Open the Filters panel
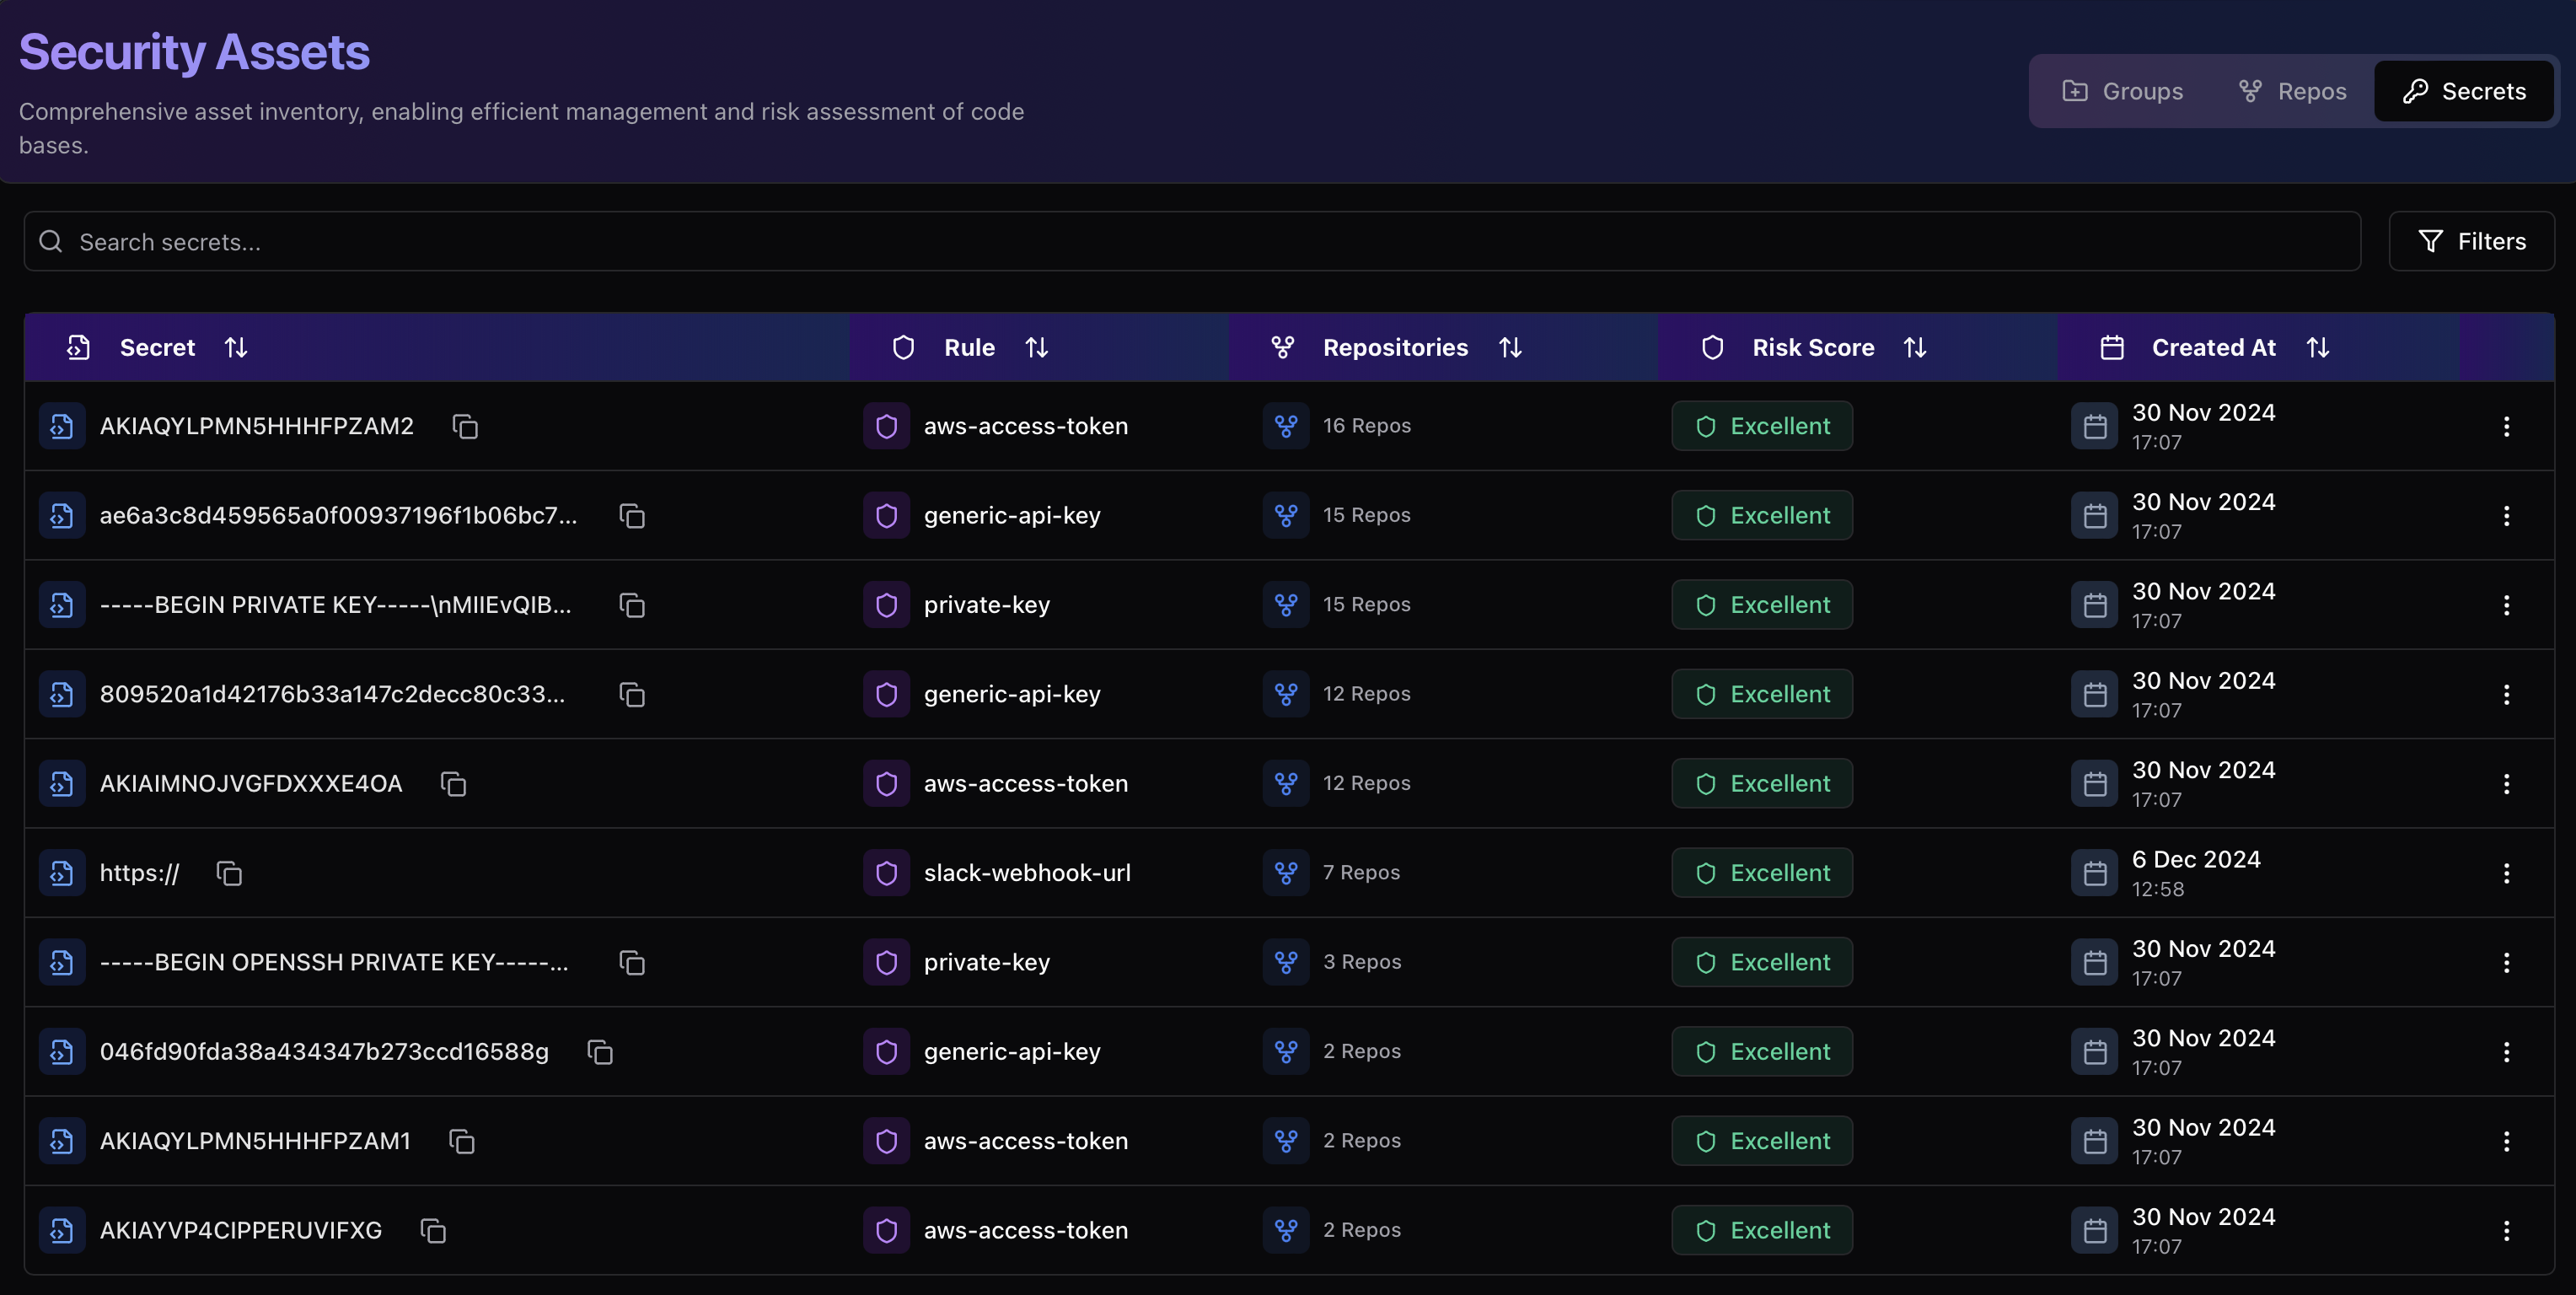Screen dimensions: 2576x1295 point(2471,241)
